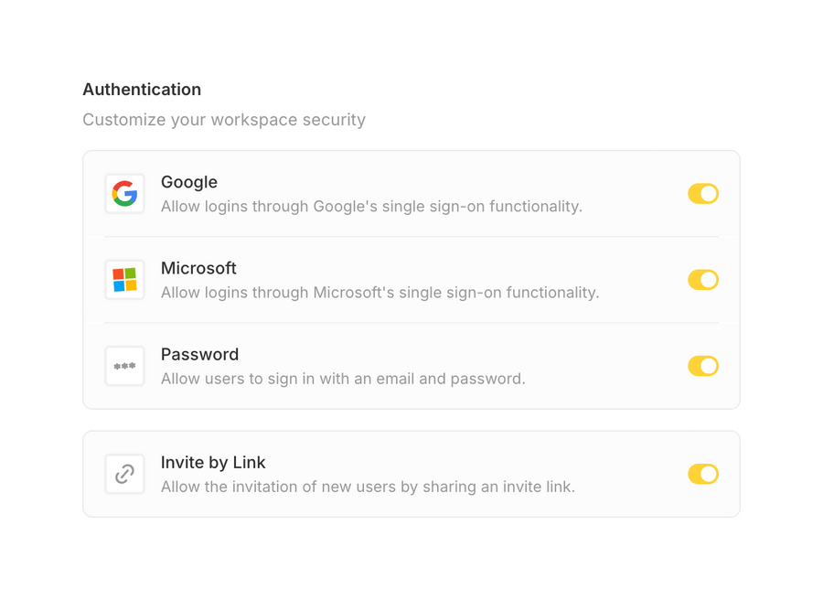Disable Password authentication
Image resolution: width=823 pixels, height=600 pixels.
pyautogui.click(x=702, y=366)
